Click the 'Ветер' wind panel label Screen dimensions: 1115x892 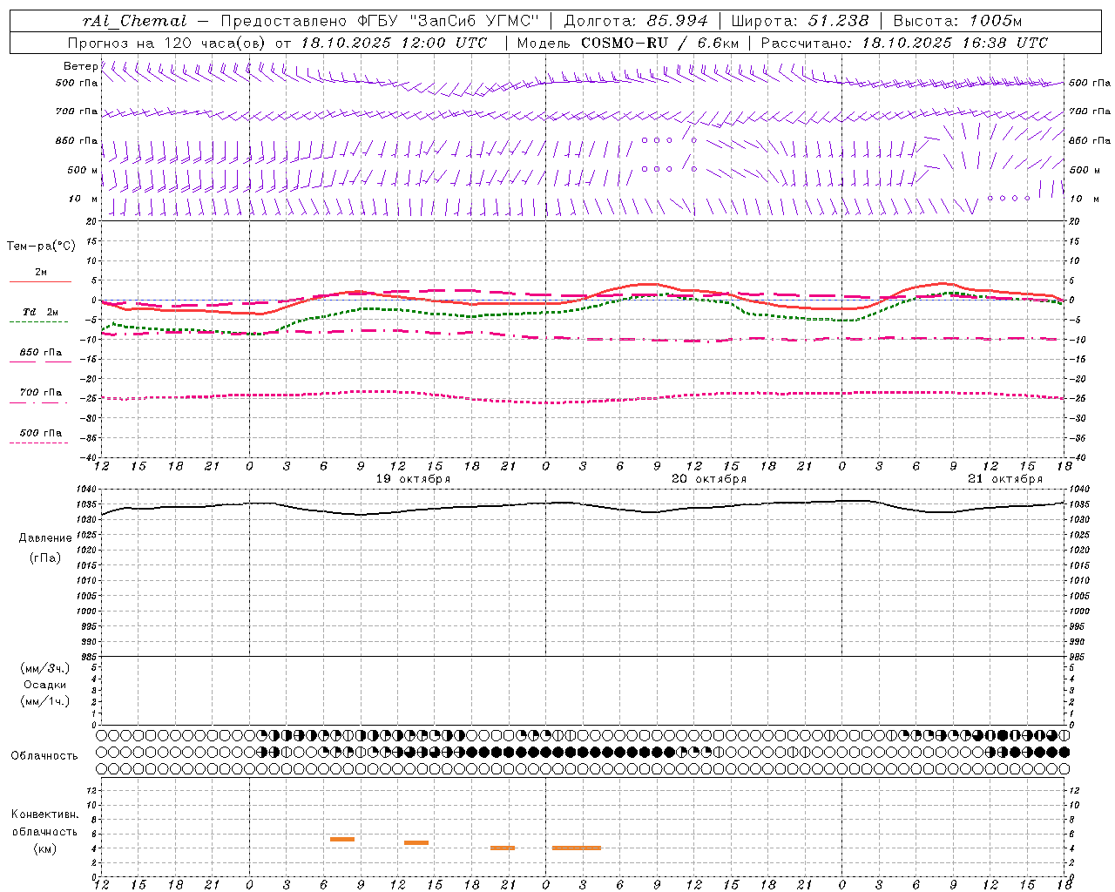80,66
